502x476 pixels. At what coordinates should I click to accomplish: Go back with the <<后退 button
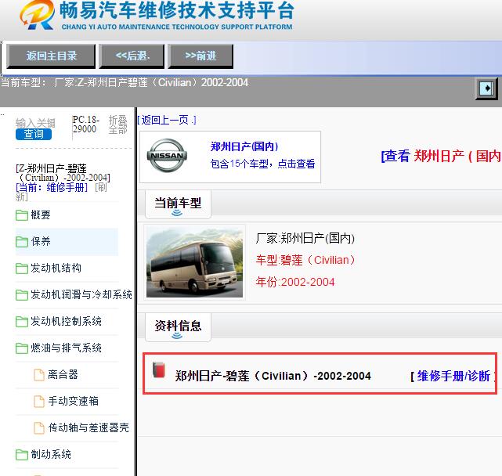tap(132, 56)
